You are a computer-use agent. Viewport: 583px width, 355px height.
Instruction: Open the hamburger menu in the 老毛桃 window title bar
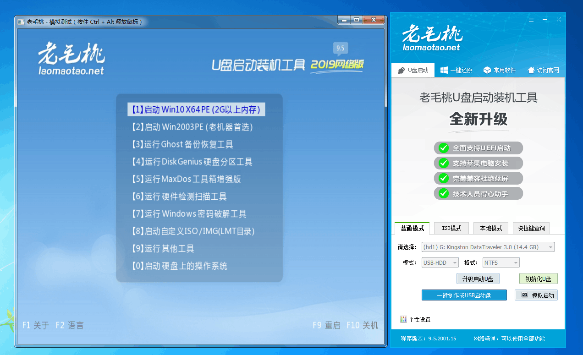pos(531,20)
